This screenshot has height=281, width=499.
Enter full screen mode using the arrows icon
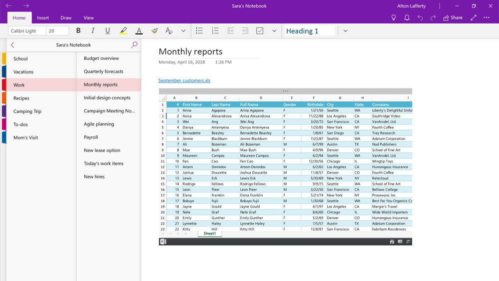point(474,17)
